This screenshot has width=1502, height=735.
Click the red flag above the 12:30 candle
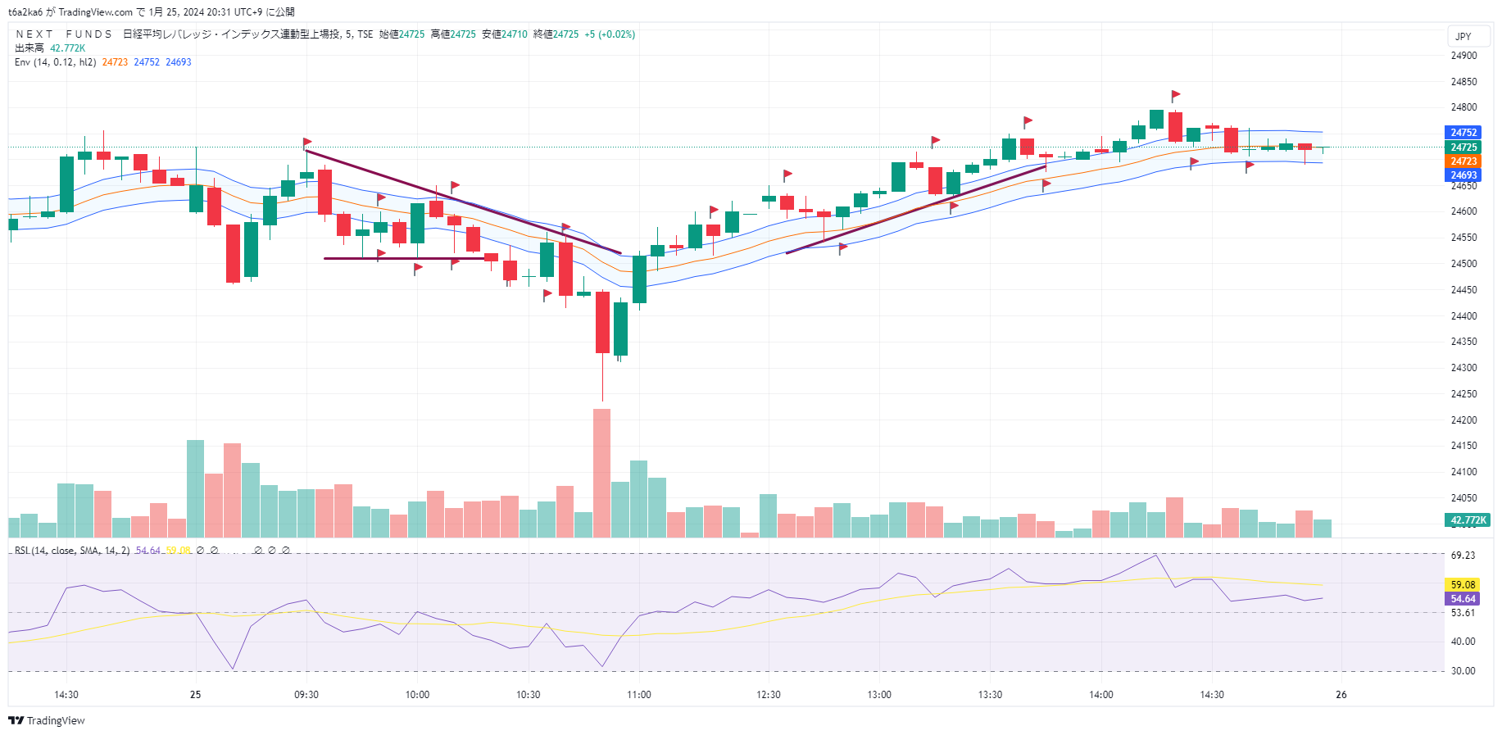click(787, 175)
